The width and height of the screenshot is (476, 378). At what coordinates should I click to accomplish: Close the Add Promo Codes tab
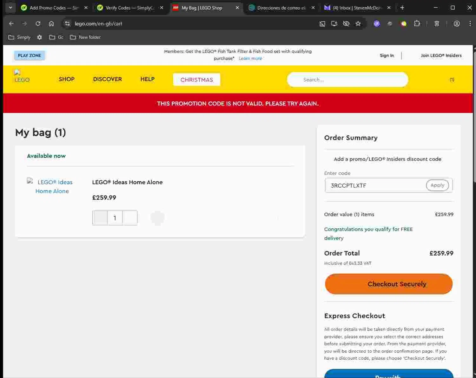[86, 8]
